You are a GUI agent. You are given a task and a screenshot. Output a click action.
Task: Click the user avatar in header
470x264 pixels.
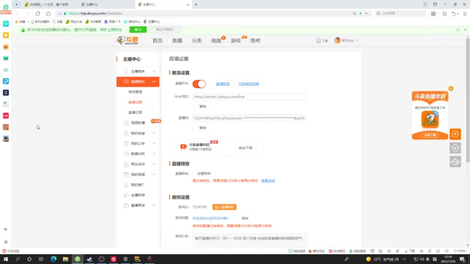point(337,40)
